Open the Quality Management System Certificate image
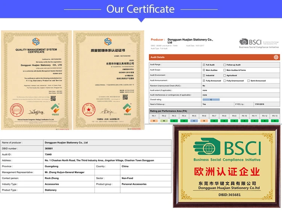 (x=36, y=80)
